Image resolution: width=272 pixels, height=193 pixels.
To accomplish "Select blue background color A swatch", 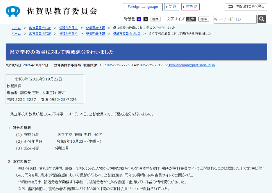I will coord(139,19).
